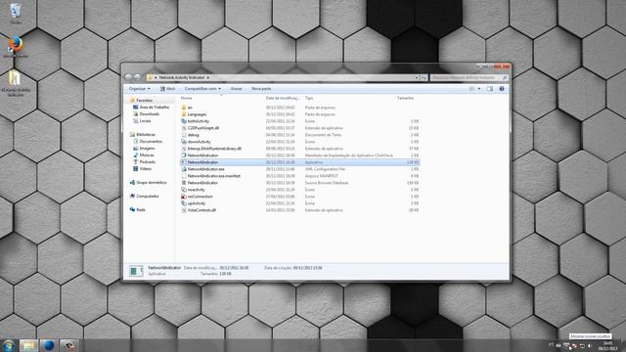Select the NetworkIndicator Aplicativo row
Screen dimensions: 626x352
[299, 162]
